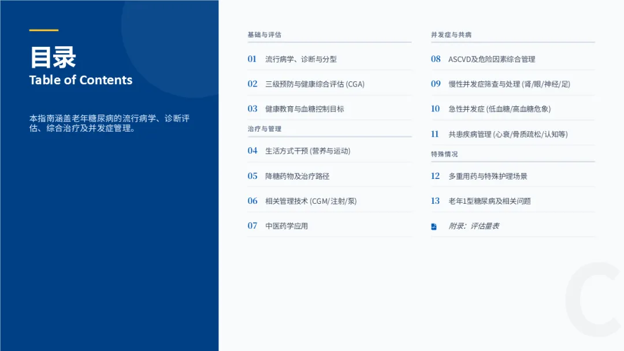Open entry 01 流行病学、诊断与分型
624x351 pixels.
tap(329, 59)
